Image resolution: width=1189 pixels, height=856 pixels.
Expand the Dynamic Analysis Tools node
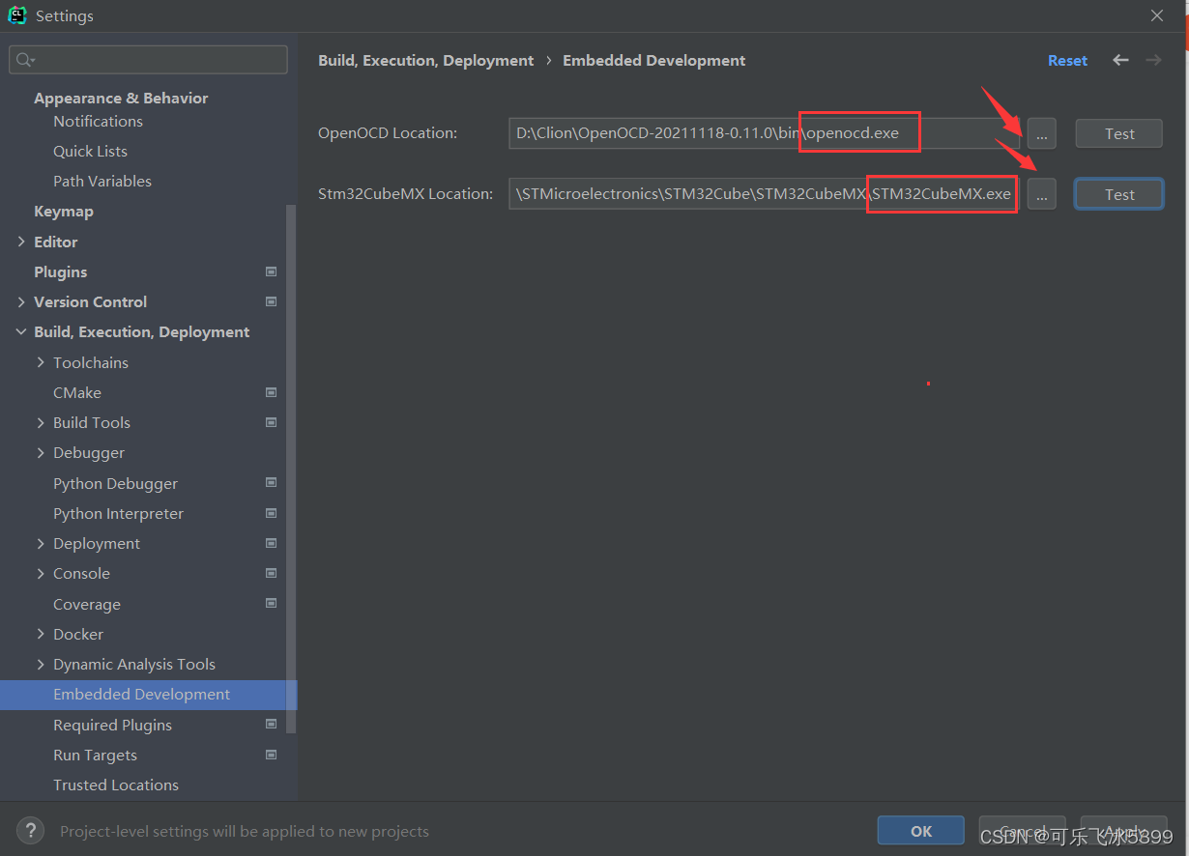[x=41, y=664]
